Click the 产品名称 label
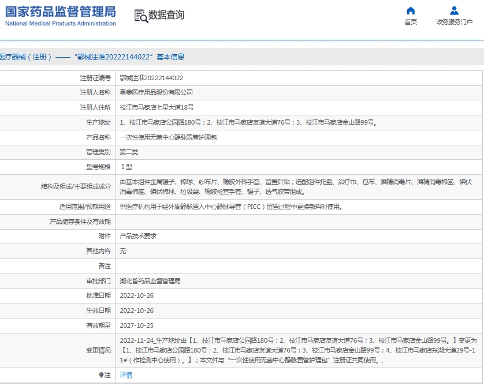The image size is (484, 386). [98, 137]
